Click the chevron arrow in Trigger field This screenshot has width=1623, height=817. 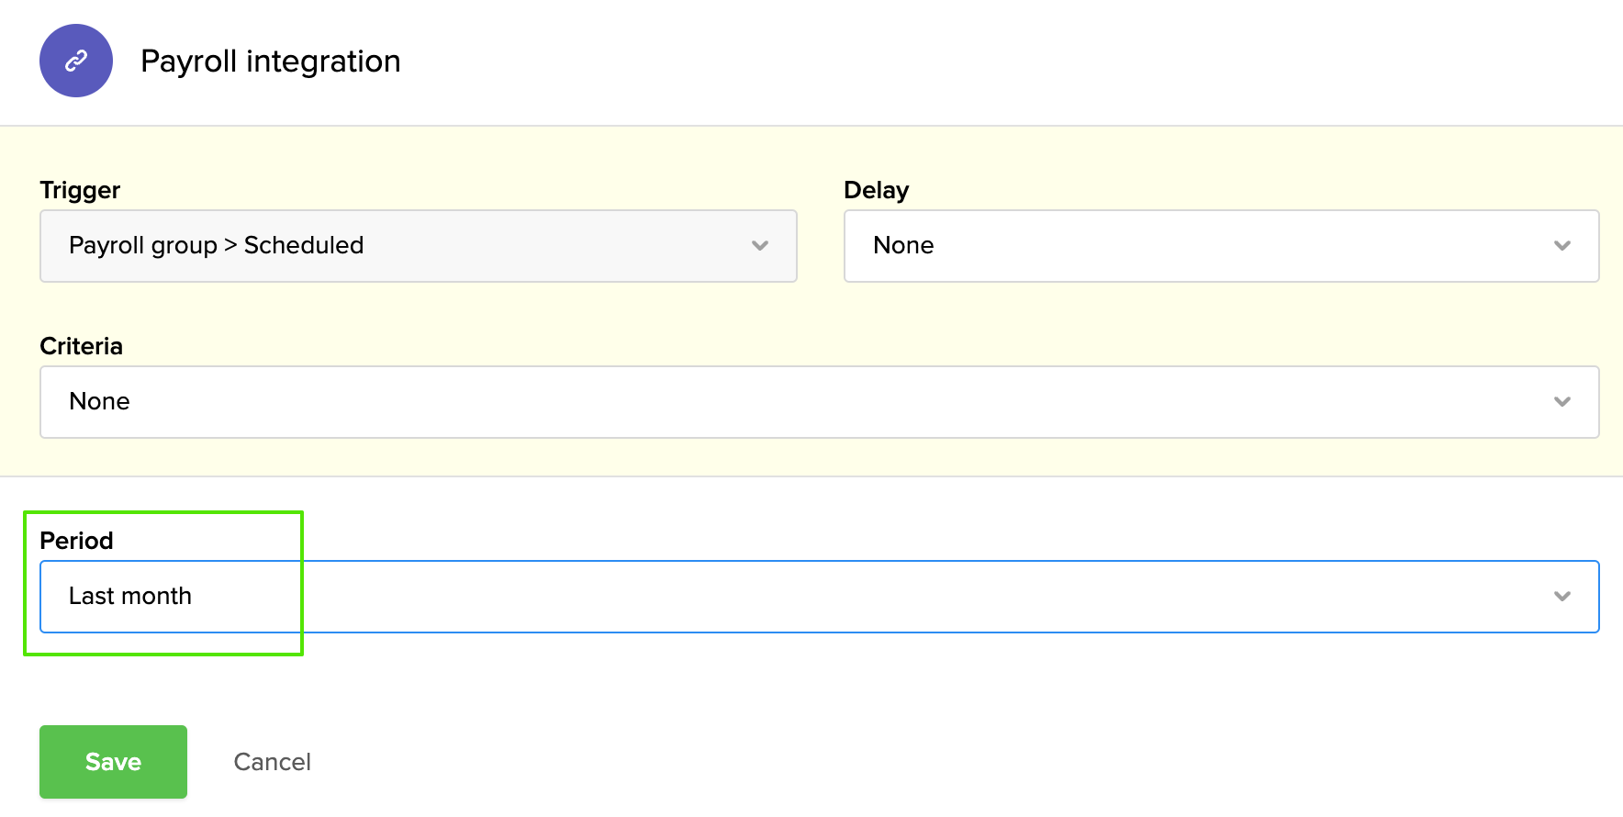tap(759, 246)
